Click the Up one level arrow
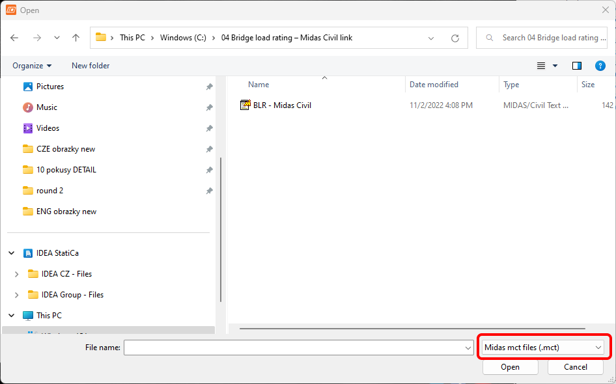Viewport: 616px width, 384px height. pos(76,38)
